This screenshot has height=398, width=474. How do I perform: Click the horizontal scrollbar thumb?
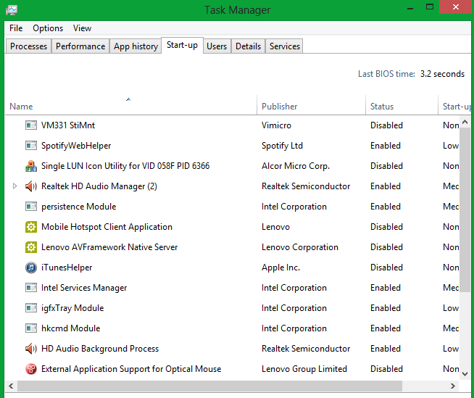pyautogui.click(x=209, y=386)
